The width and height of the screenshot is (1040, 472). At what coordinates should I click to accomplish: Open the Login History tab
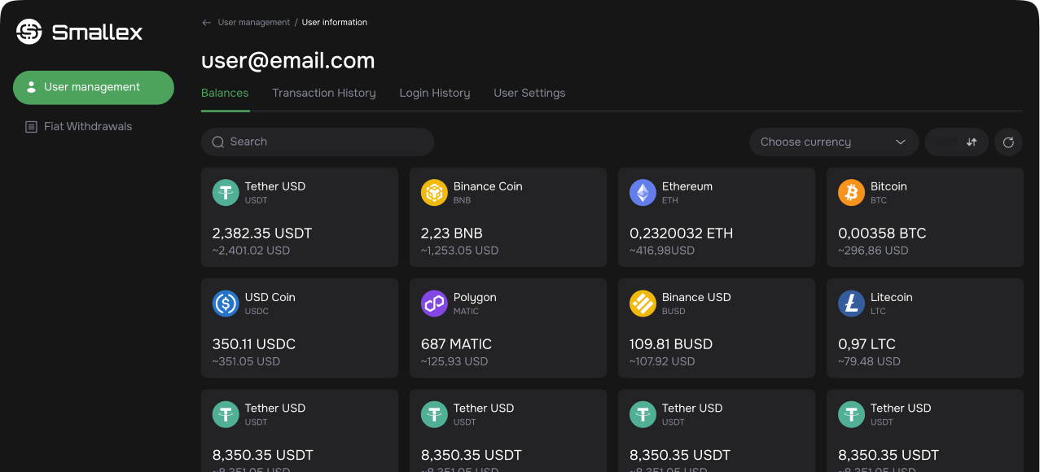435,94
